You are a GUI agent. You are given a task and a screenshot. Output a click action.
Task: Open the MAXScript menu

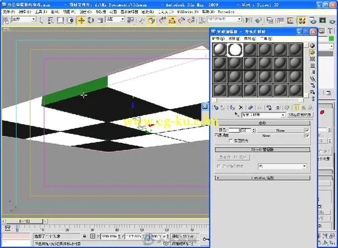click(187, 12)
